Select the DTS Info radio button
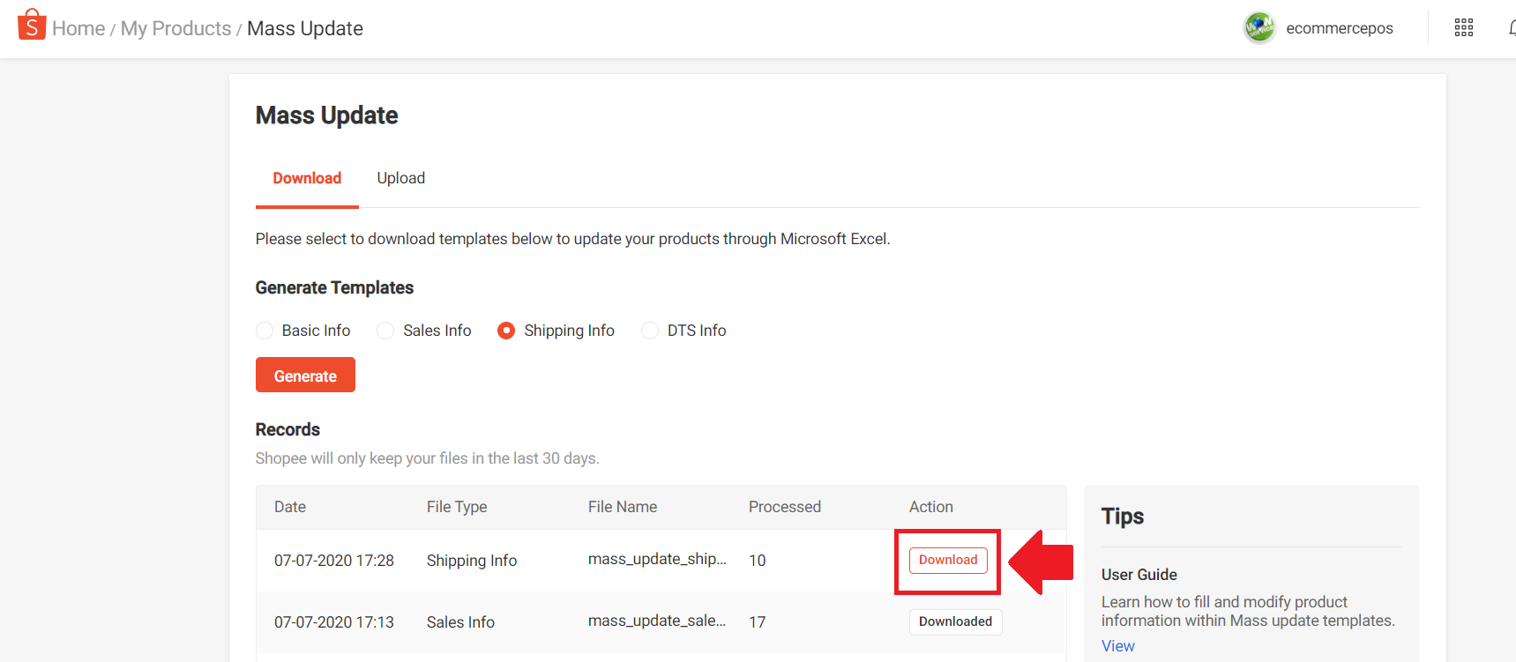The height and width of the screenshot is (662, 1516). [x=650, y=331]
